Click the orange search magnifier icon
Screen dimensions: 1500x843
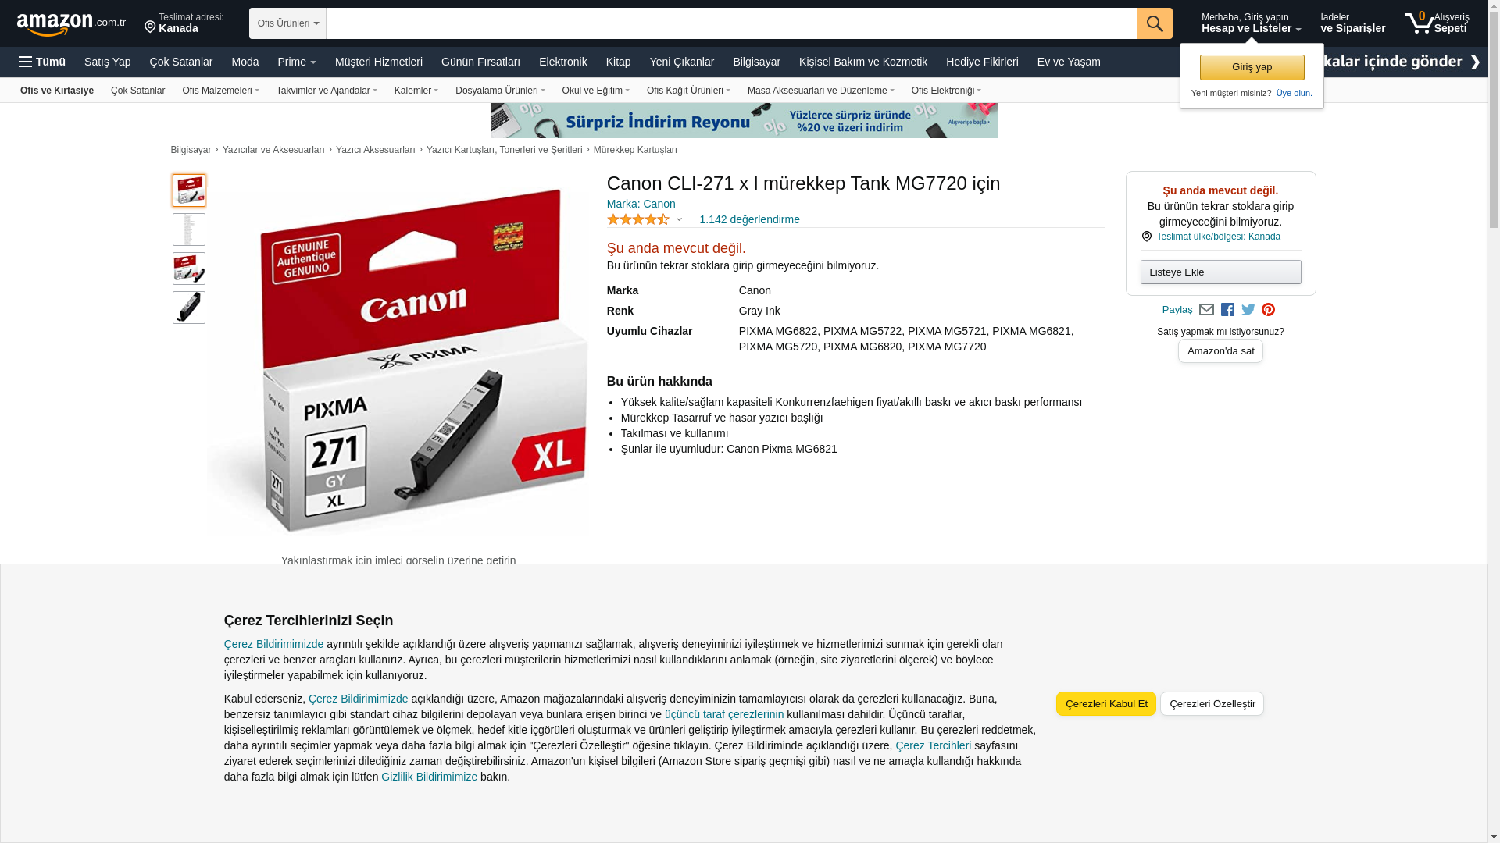[x=1155, y=23]
